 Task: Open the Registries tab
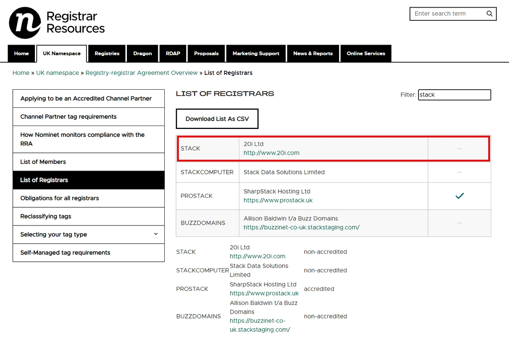(107, 53)
